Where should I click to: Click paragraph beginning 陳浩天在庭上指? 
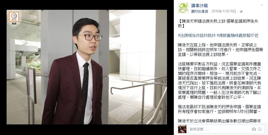[220, 50]
